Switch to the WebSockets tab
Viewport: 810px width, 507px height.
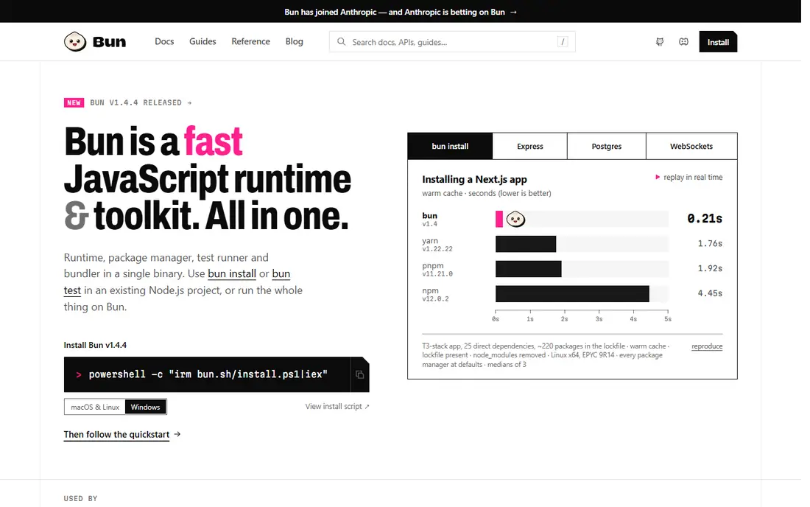[691, 146]
